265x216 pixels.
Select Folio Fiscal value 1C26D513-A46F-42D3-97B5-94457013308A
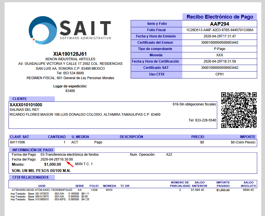(220, 30)
